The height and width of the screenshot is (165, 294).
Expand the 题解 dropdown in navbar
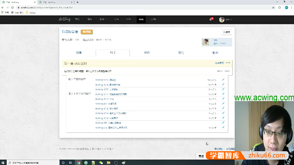point(103,19)
